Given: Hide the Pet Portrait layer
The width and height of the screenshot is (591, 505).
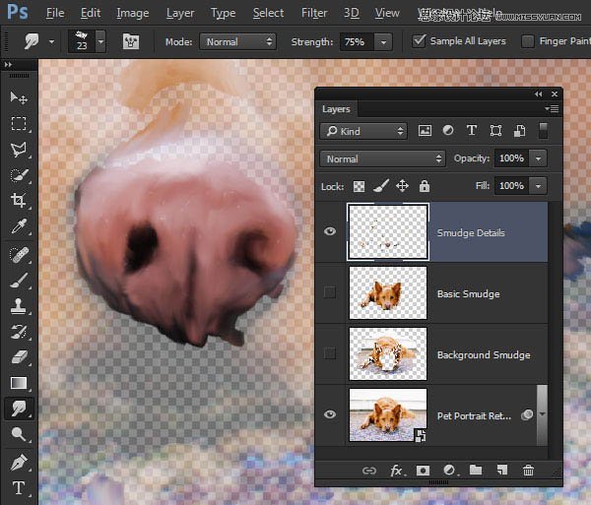Looking at the screenshot, I should point(330,414).
